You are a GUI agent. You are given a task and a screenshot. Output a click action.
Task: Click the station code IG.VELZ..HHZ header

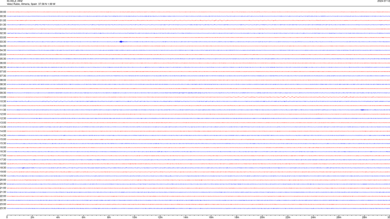pyautogui.click(x=15, y=1)
